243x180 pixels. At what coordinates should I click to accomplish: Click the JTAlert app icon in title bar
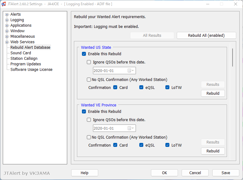tap(4, 4)
